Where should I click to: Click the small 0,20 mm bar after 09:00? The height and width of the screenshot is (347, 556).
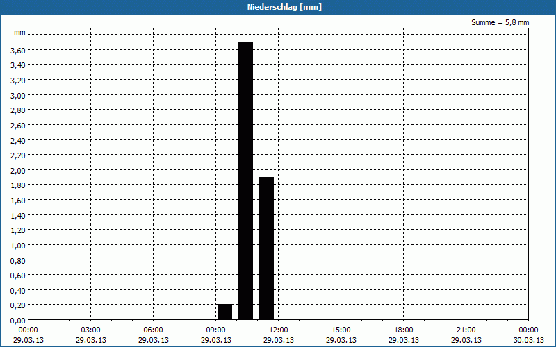click(x=224, y=312)
